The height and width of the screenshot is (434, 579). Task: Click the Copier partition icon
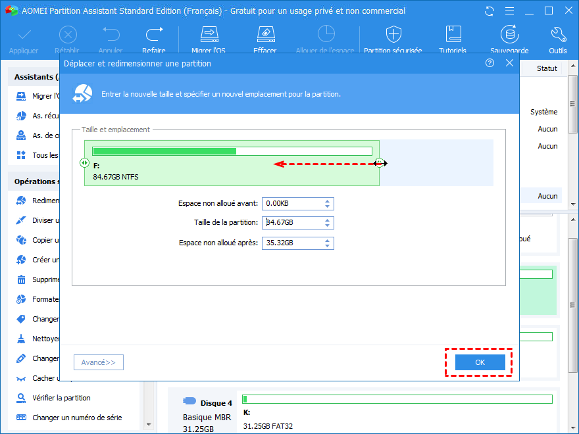click(21, 240)
